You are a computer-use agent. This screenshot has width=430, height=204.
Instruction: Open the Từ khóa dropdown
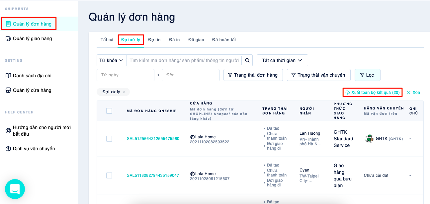[x=112, y=60]
